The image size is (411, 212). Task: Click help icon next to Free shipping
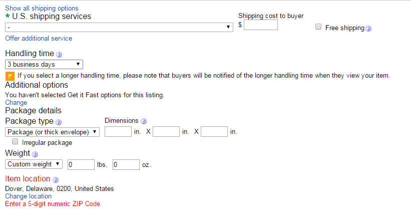point(368,28)
